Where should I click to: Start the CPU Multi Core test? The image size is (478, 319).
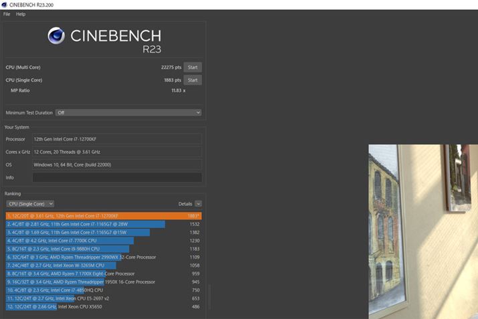pyautogui.click(x=193, y=68)
